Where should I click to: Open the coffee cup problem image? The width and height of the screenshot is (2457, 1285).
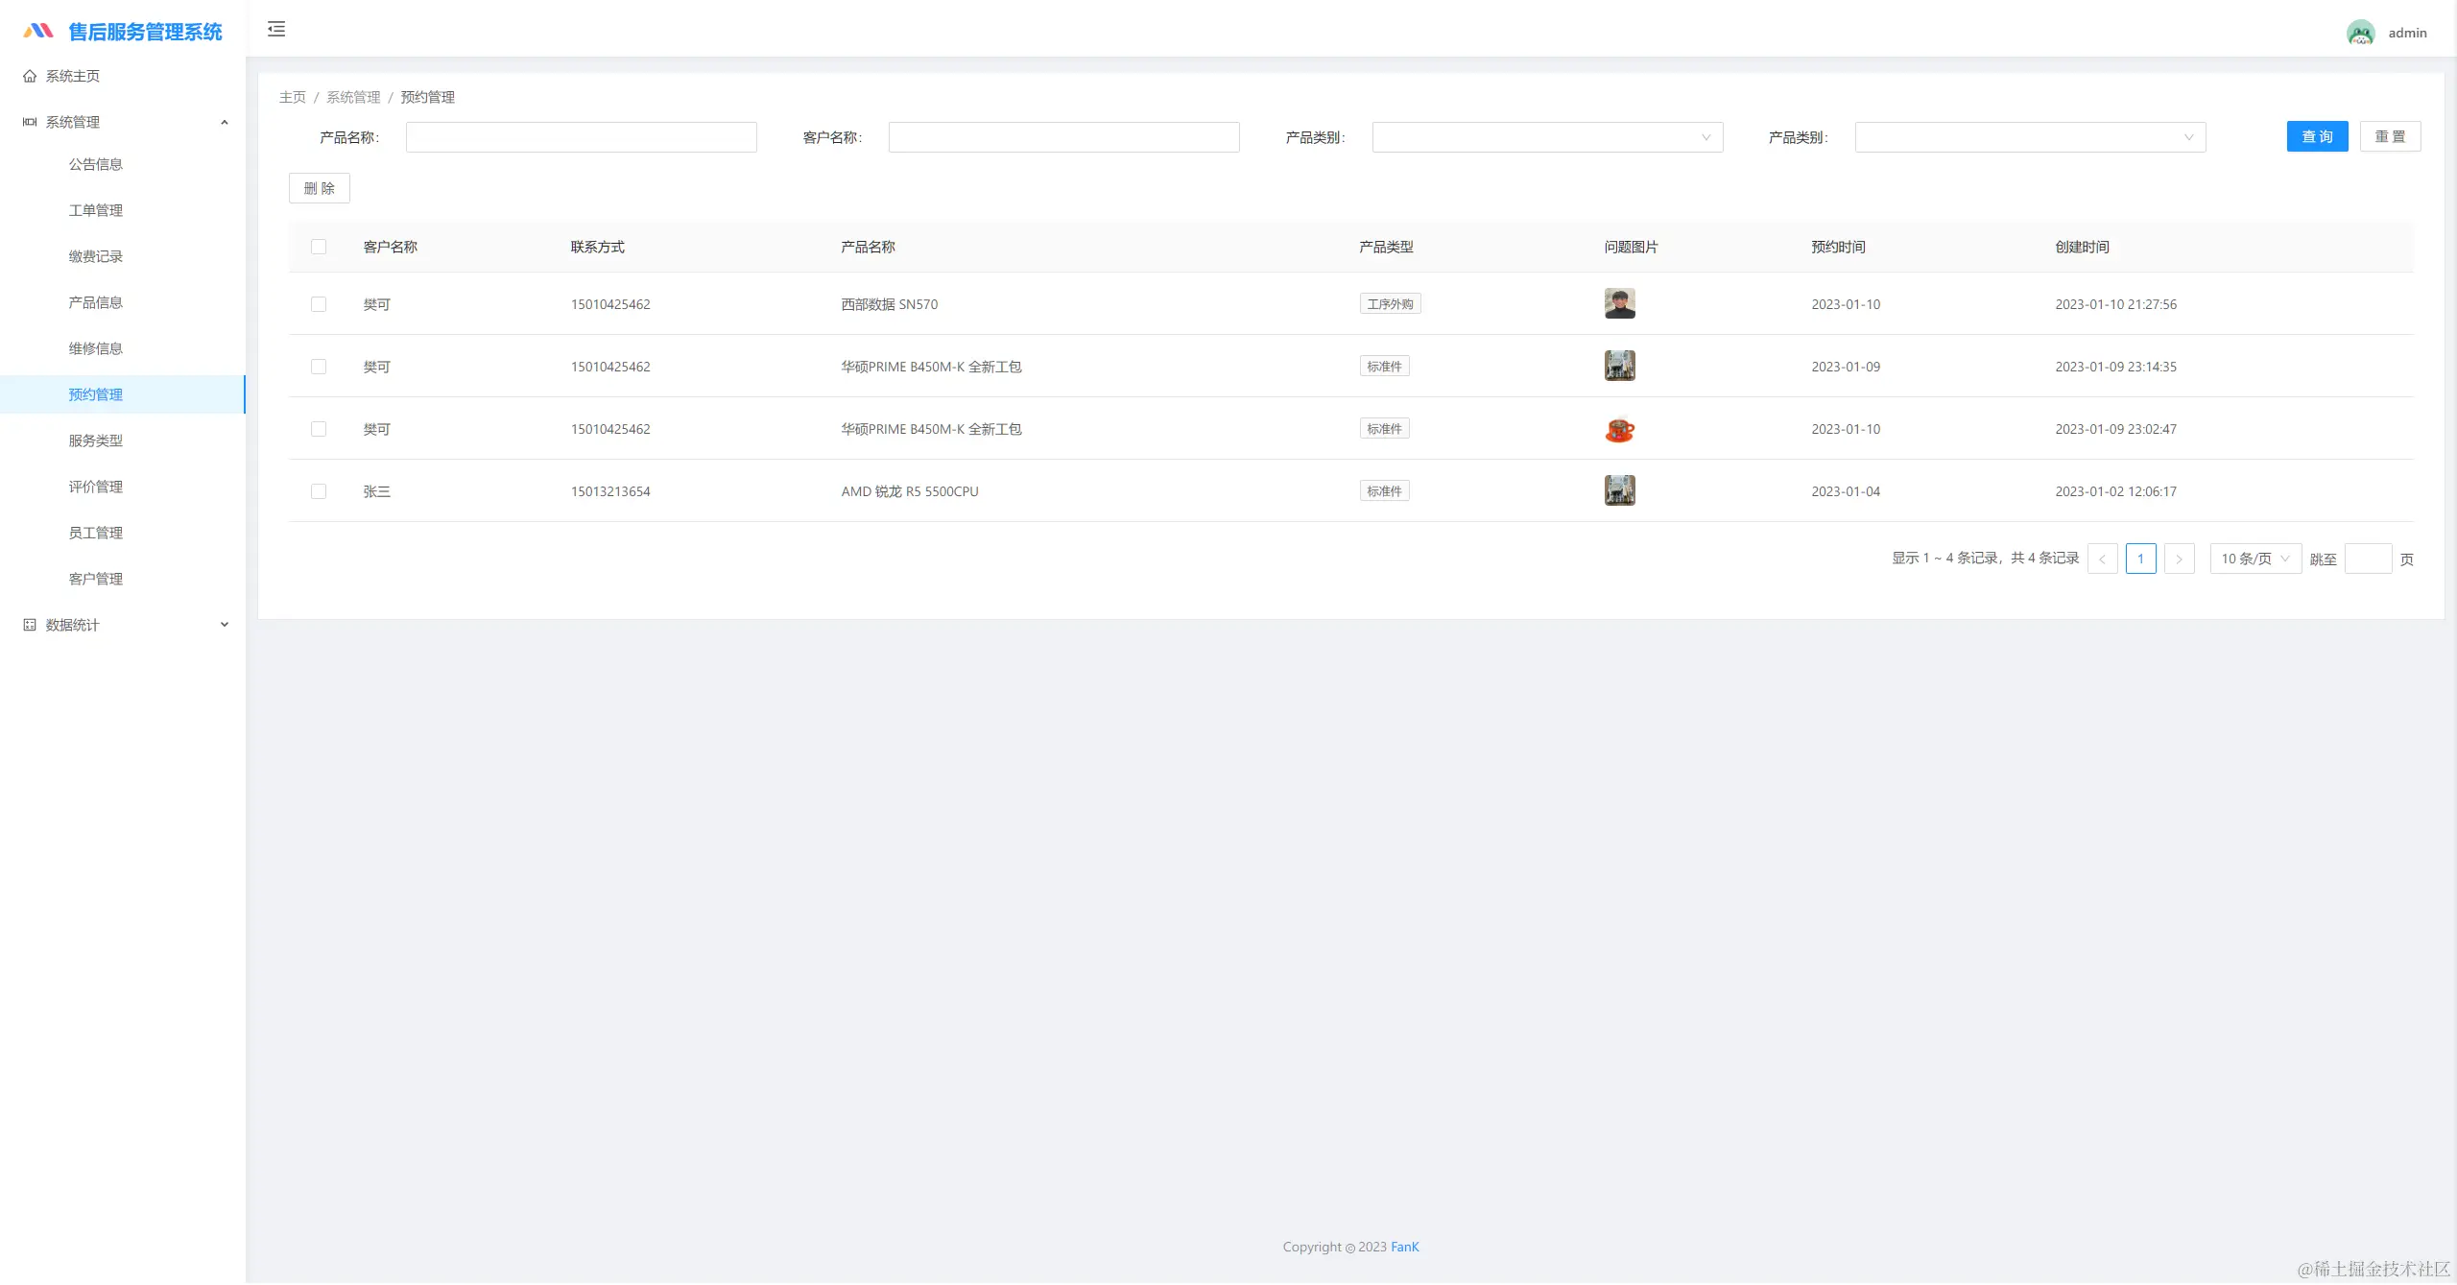point(1619,429)
